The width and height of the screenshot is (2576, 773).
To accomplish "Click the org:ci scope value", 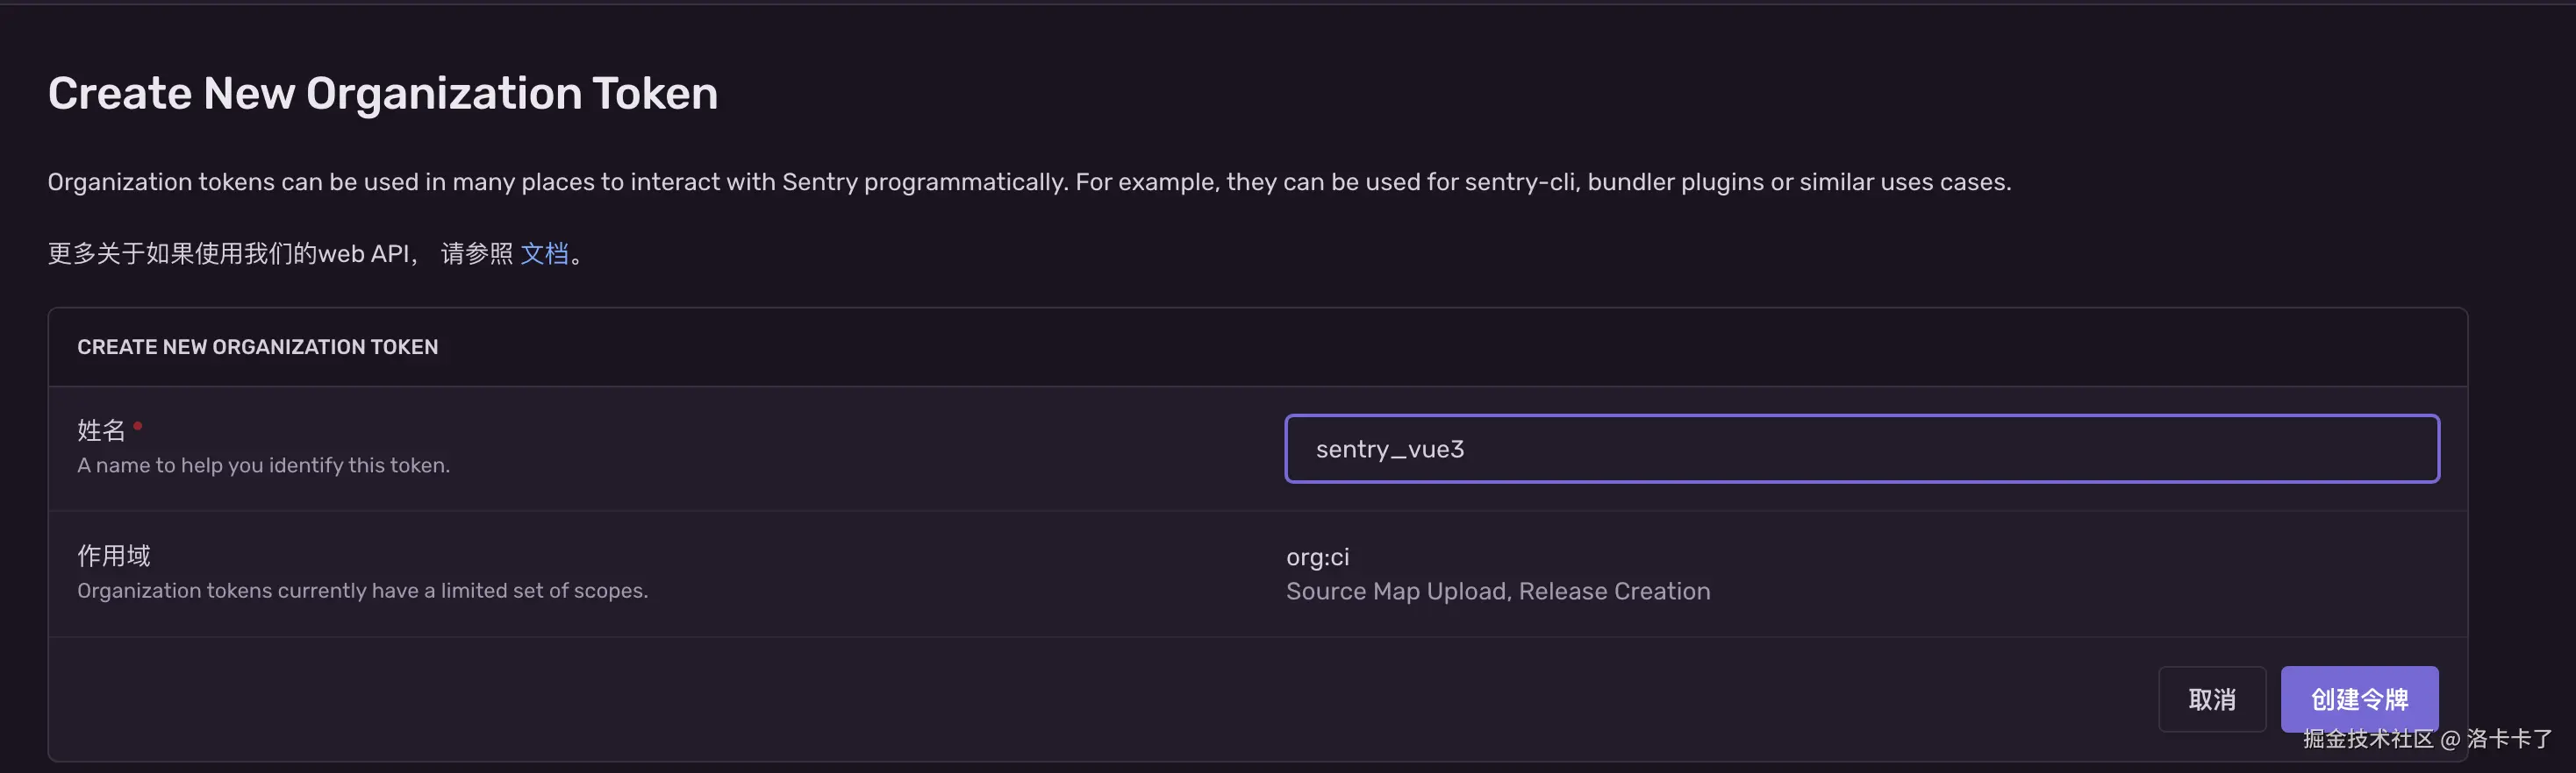I will click(x=1317, y=557).
